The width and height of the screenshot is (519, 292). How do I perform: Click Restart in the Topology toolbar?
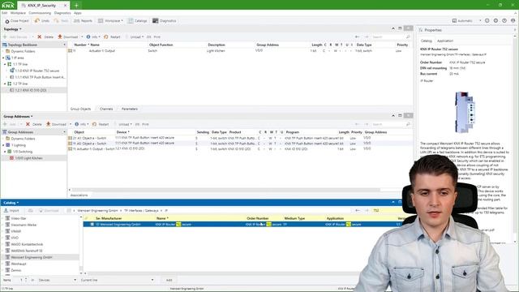tap(112, 36)
